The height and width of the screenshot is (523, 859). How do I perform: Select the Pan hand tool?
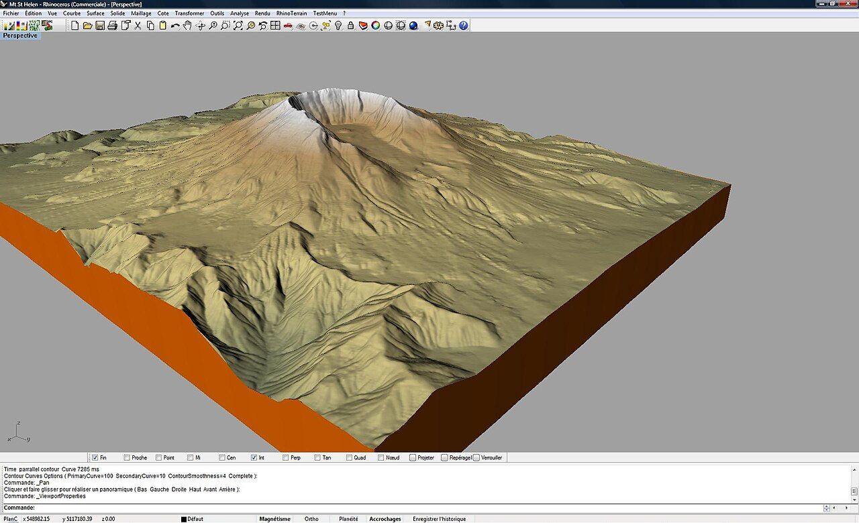pos(187,25)
